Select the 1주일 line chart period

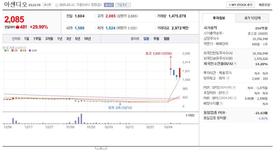pos(37,39)
